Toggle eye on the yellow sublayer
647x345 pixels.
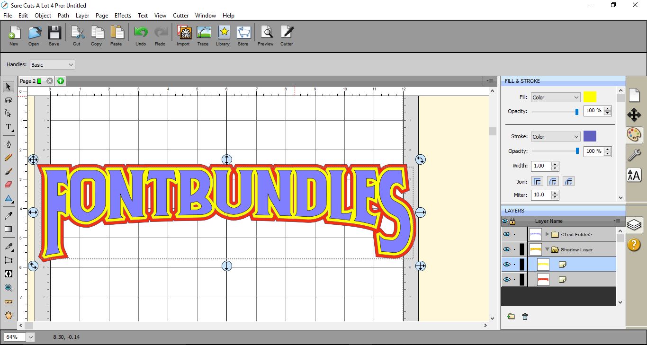coord(507,264)
